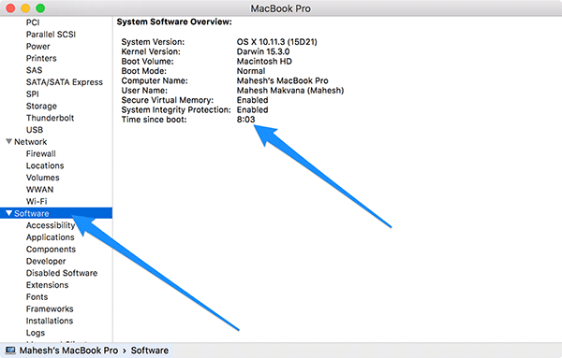Select SAS in the sidebar

tap(34, 70)
